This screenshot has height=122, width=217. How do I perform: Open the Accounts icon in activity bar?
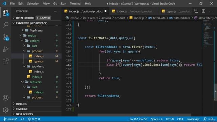click(x=5, y=98)
